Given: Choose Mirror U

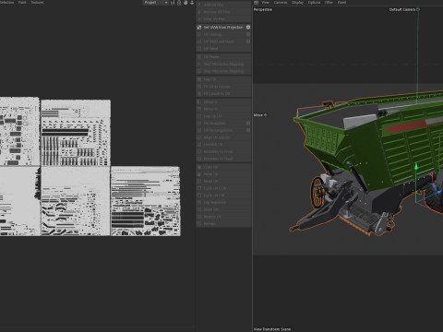Looking at the screenshot, I should (x=223, y=101).
